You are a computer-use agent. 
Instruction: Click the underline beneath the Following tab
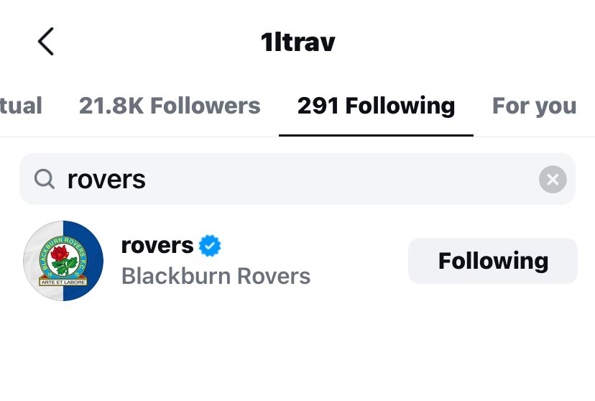[x=376, y=135]
